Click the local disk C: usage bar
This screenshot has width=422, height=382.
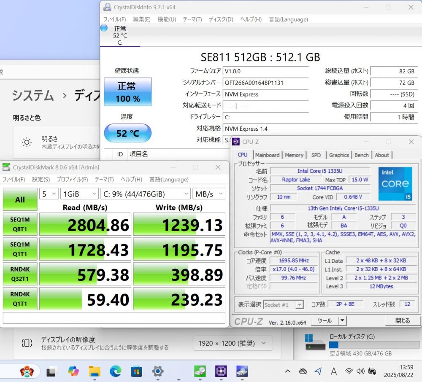[374, 344]
